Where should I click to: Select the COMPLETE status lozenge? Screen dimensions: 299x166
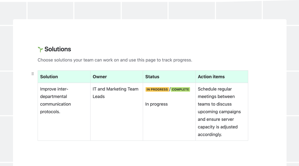pyautogui.click(x=180, y=90)
